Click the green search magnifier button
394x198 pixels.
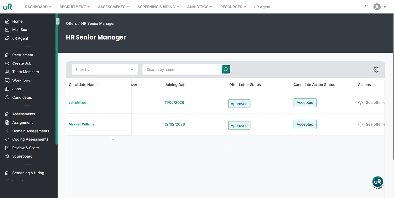(226, 69)
